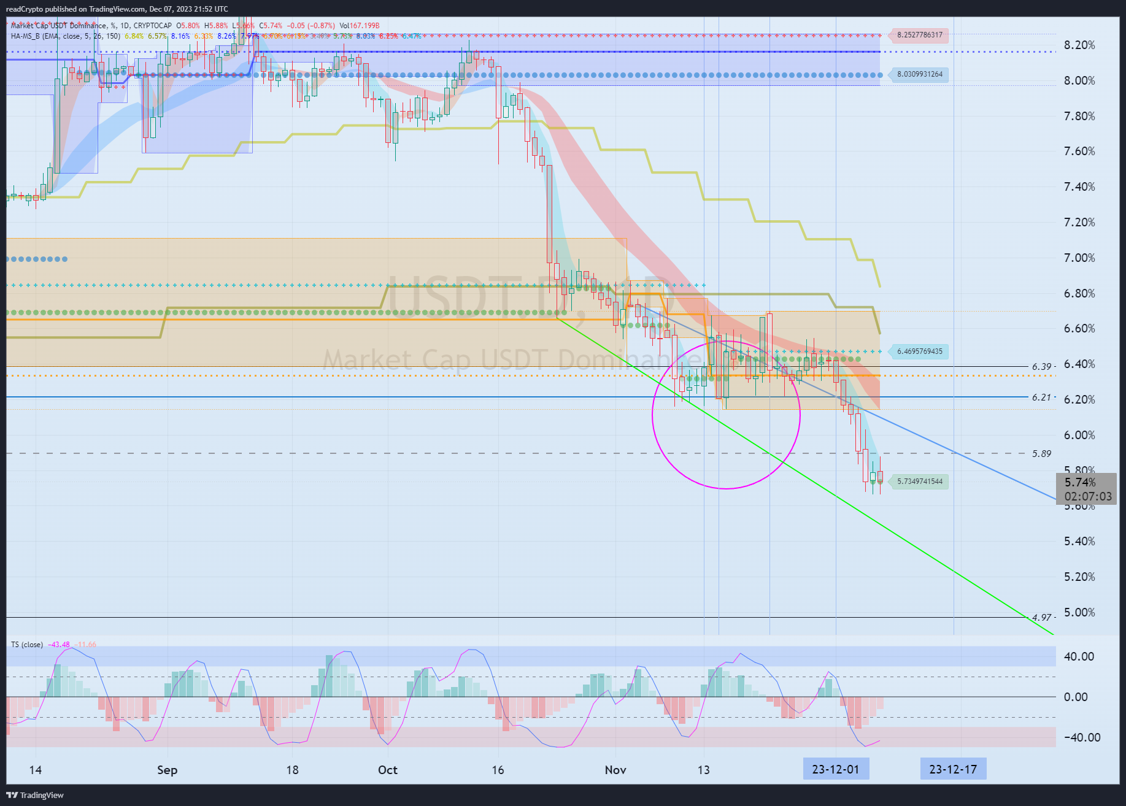Click the 7.00% price axis label
1126x806 pixels.
(1079, 258)
